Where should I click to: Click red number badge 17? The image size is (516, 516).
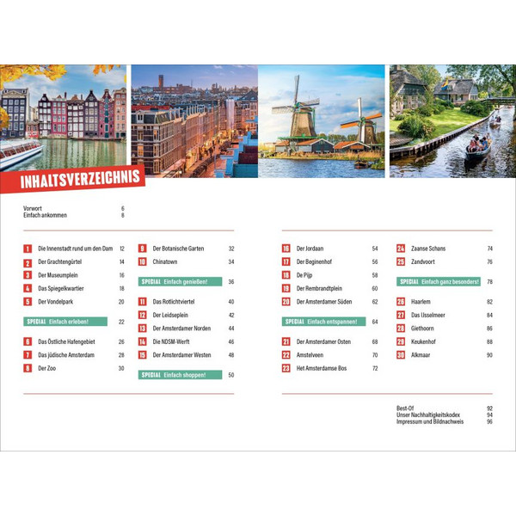click(286, 262)
